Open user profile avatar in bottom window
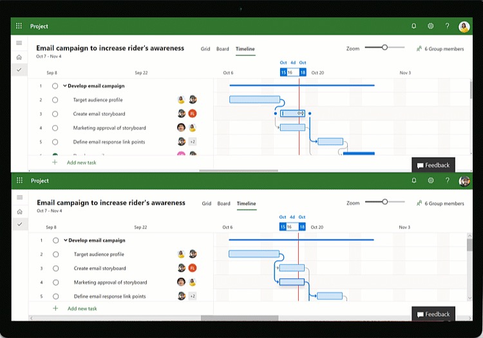This screenshot has height=338, width=483. tap(464, 181)
